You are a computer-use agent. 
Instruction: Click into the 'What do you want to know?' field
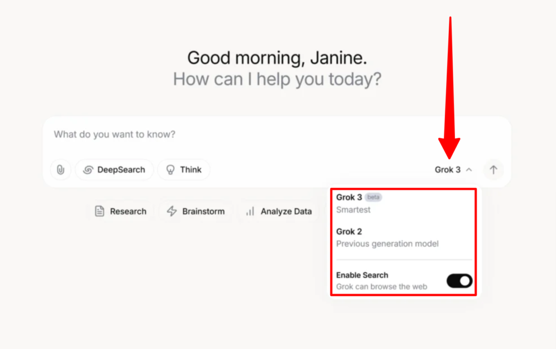[276, 134]
